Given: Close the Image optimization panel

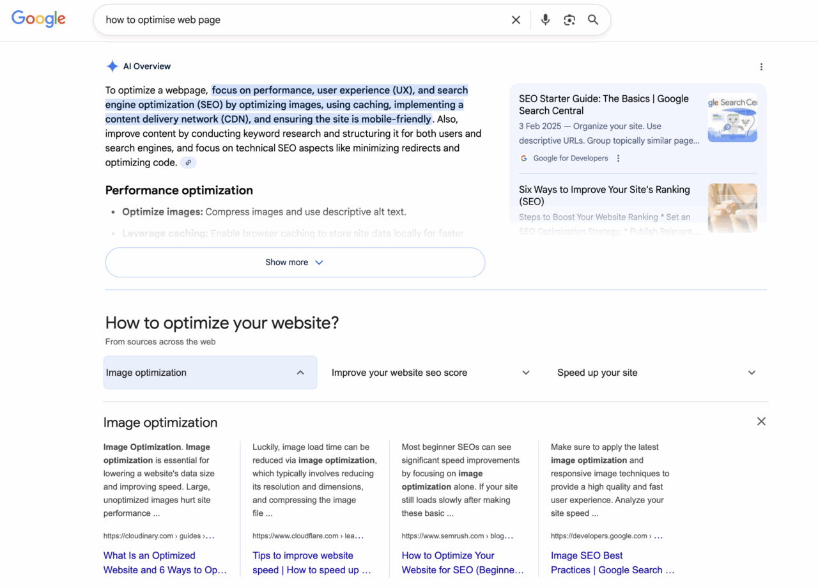Looking at the screenshot, I should pyautogui.click(x=761, y=421).
